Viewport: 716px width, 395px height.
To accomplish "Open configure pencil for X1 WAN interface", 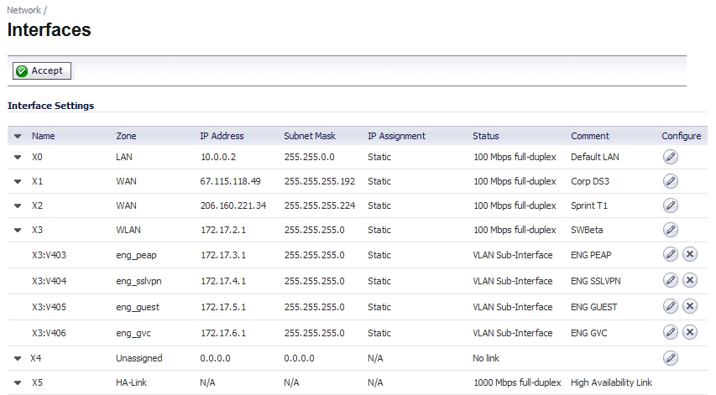I will (x=671, y=181).
